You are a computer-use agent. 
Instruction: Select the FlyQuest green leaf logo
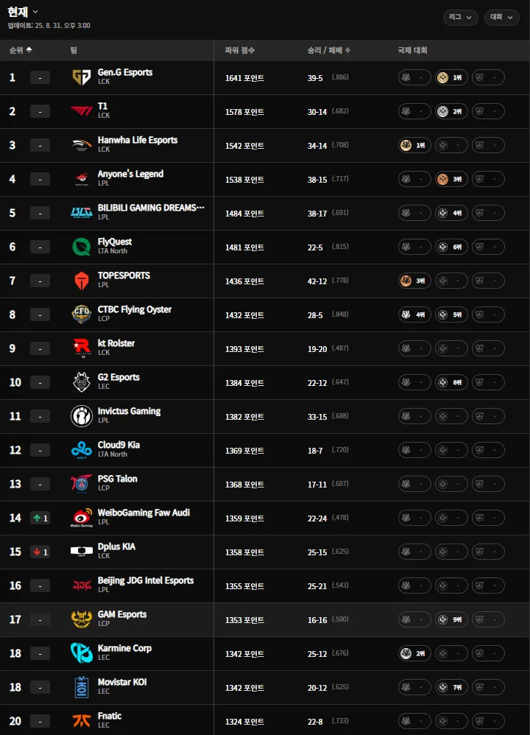[82, 247]
